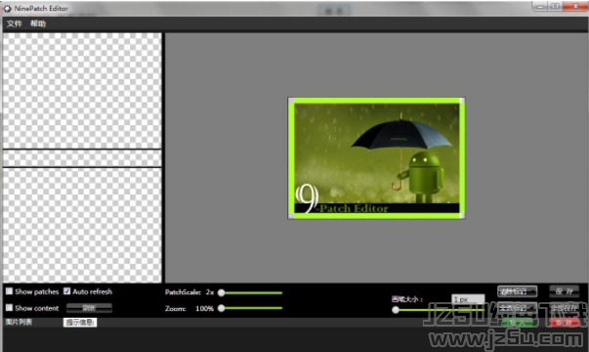Click the 图片列表 image list label
The height and width of the screenshot is (352, 589).
click(19, 322)
